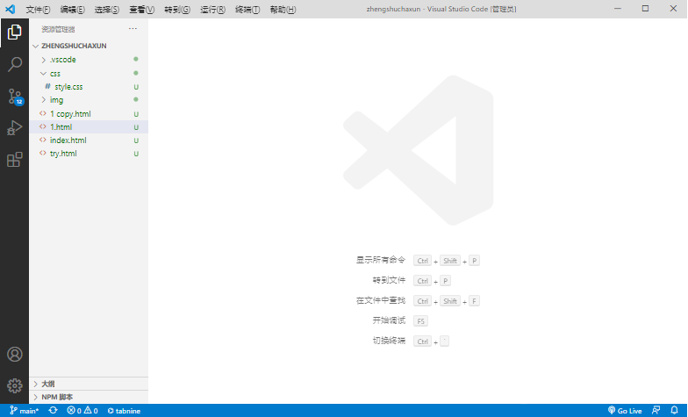Open Source Control with 12 changes

point(14,97)
